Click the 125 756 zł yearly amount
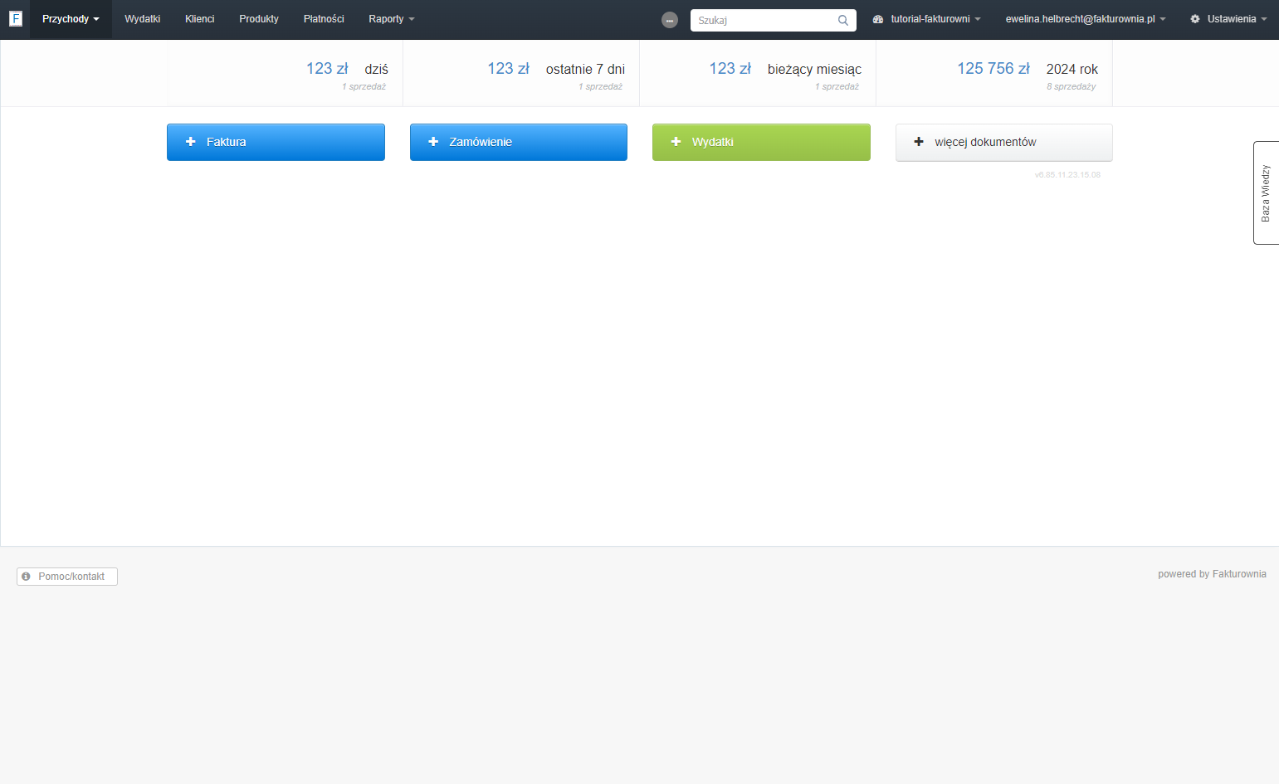The height and width of the screenshot is (784, 1279). pyautogui.click(x=993, y=69)
